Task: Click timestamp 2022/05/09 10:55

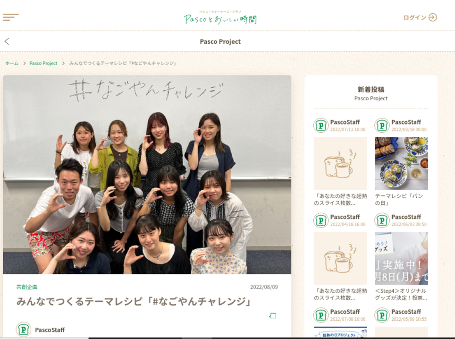Action: click(x=409, y=319)
